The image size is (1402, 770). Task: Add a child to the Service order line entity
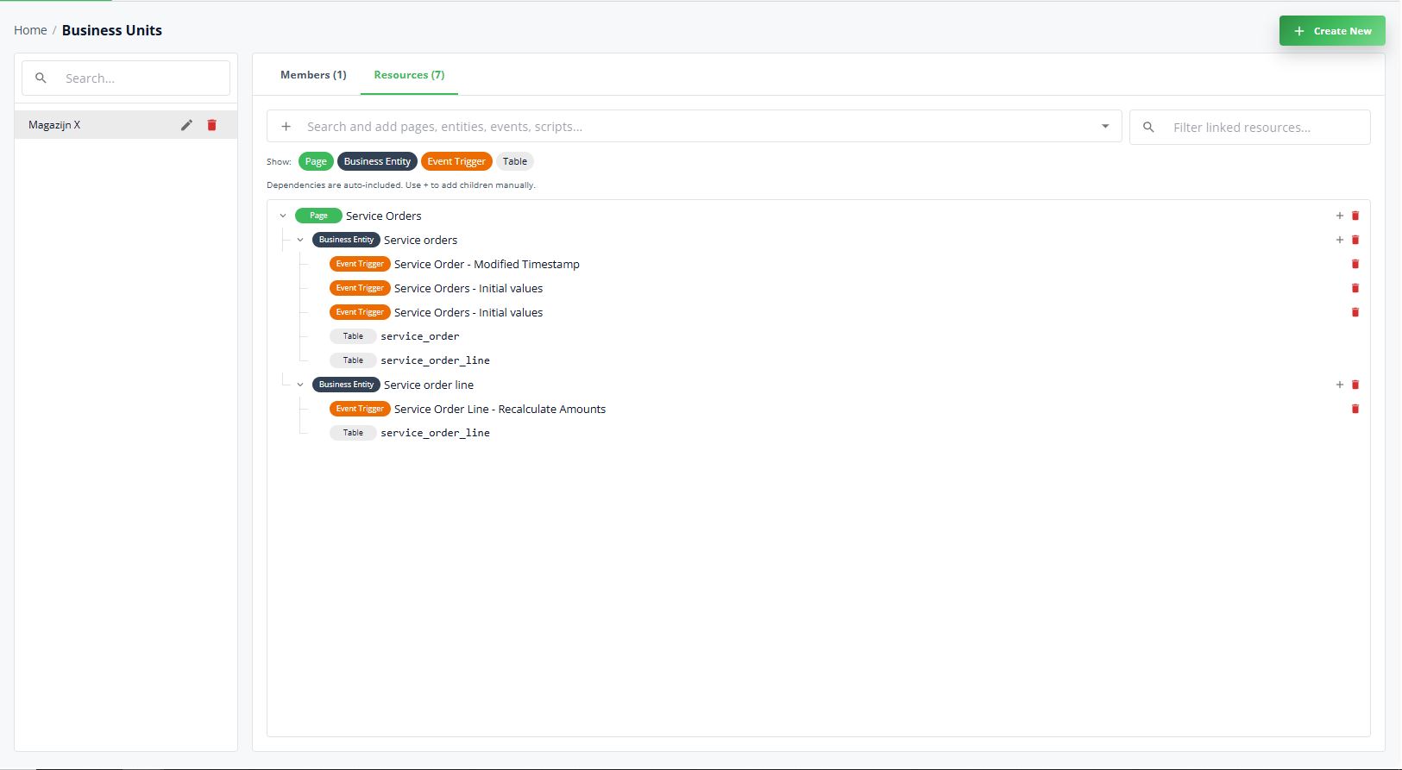pos(1339,385)
